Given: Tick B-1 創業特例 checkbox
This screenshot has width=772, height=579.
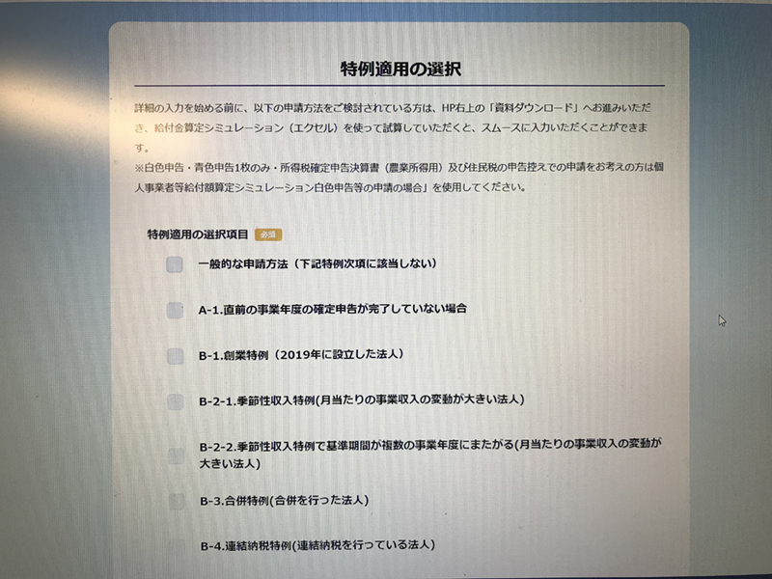Looking at the screenshot, I should pyautogui.click(x=175, y=356).
